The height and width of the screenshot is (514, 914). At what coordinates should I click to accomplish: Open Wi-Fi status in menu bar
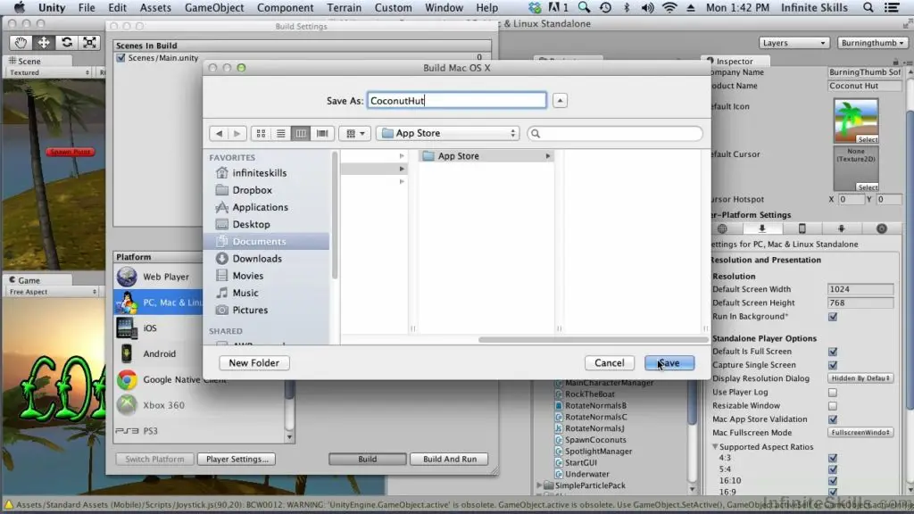tap(669, 7)
